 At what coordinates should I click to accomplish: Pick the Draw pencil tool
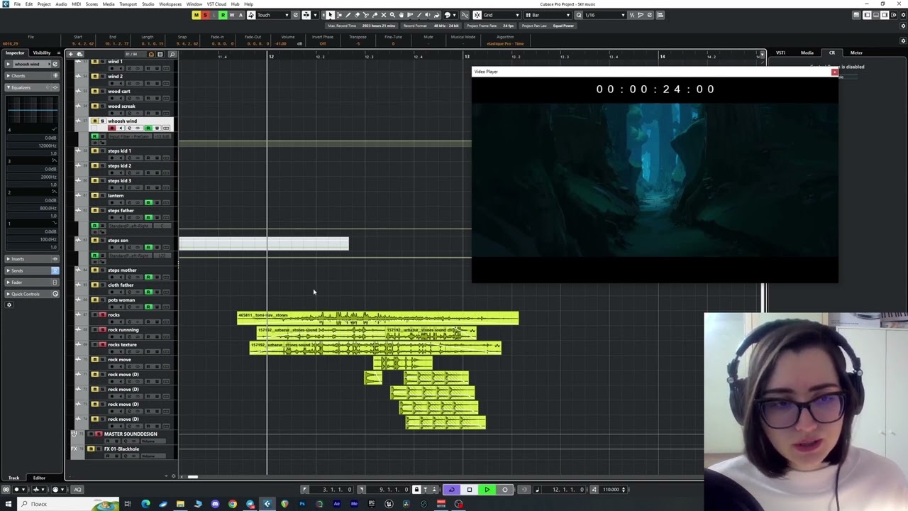(x=348, y=15)
